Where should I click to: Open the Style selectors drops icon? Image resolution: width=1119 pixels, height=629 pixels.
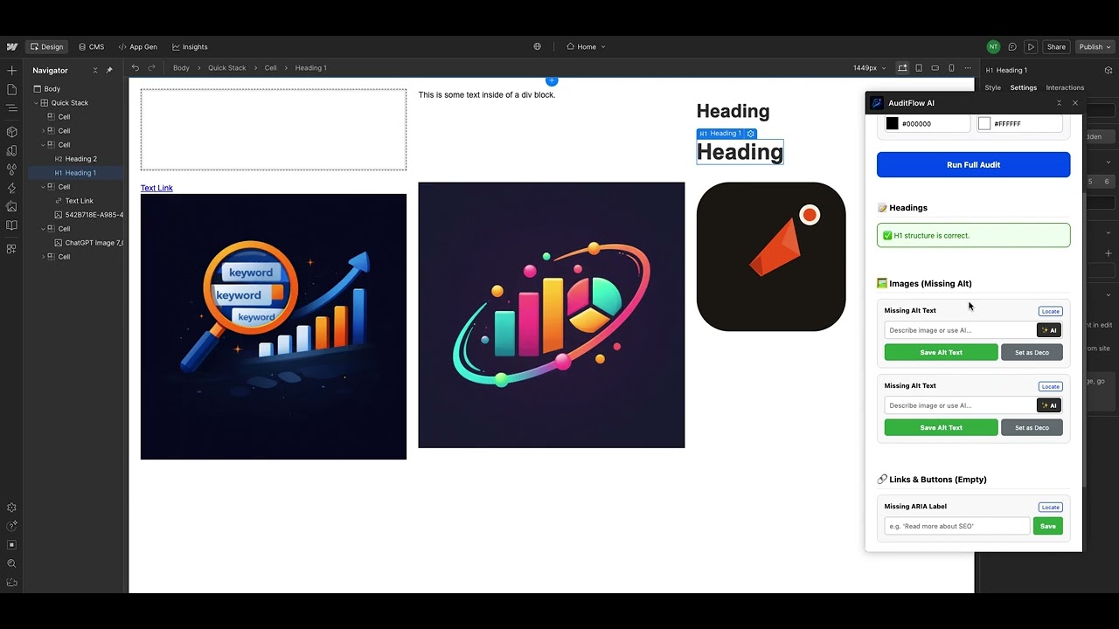[x=11, y=169]
